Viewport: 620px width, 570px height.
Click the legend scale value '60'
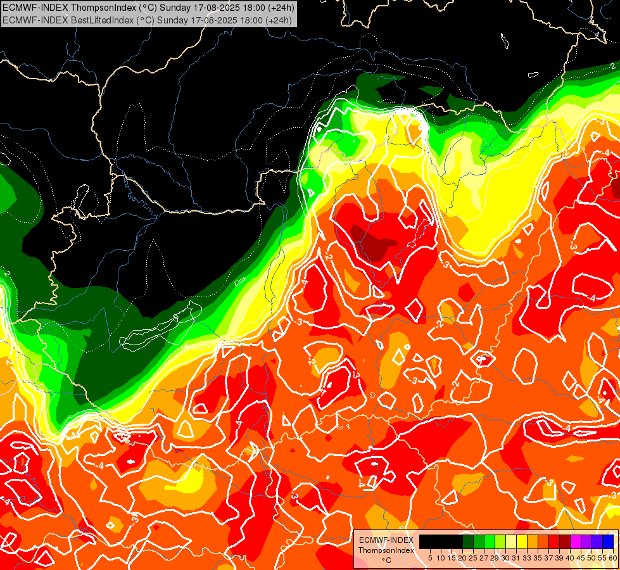[613, 558]
